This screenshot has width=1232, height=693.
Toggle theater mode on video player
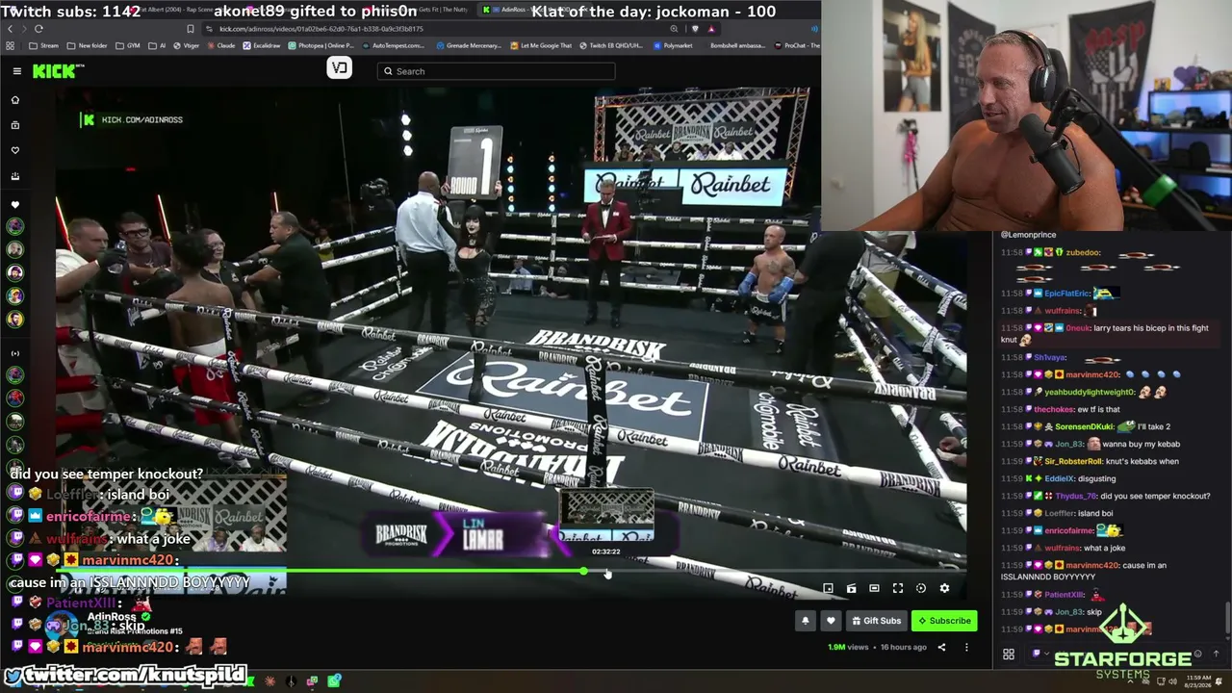(874, 588)
